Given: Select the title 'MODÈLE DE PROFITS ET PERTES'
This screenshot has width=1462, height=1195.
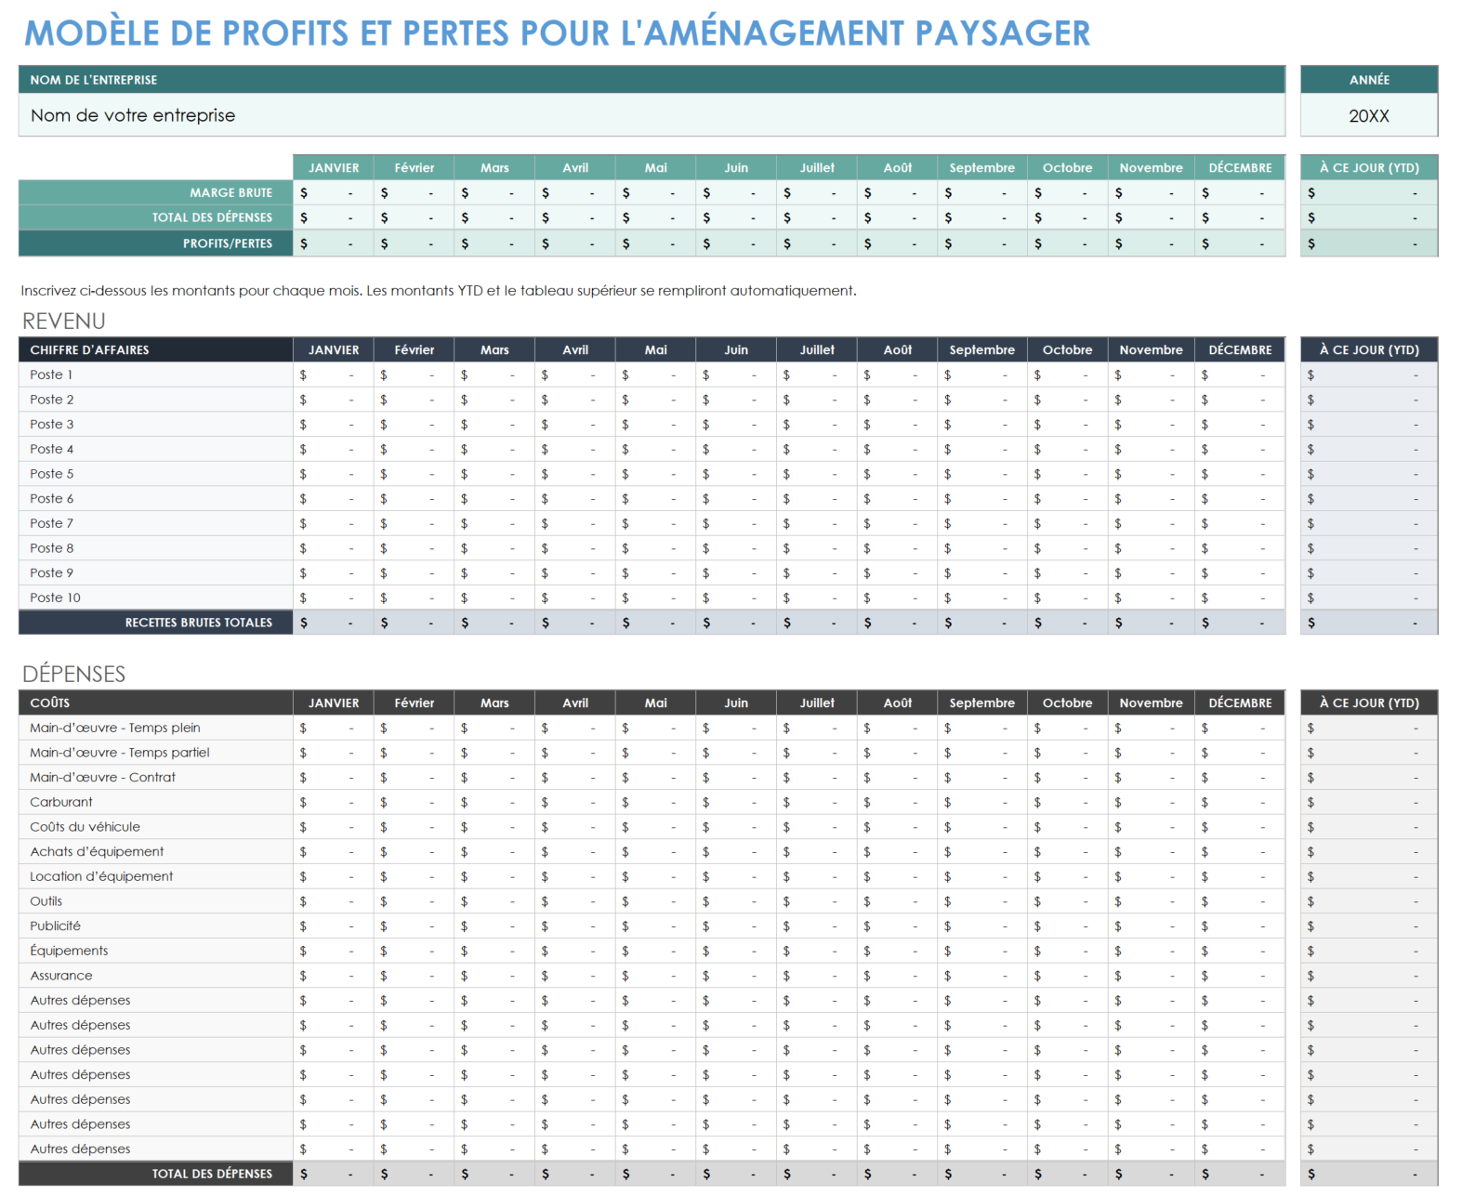Looking at the screenshot, I should [268, 33].
